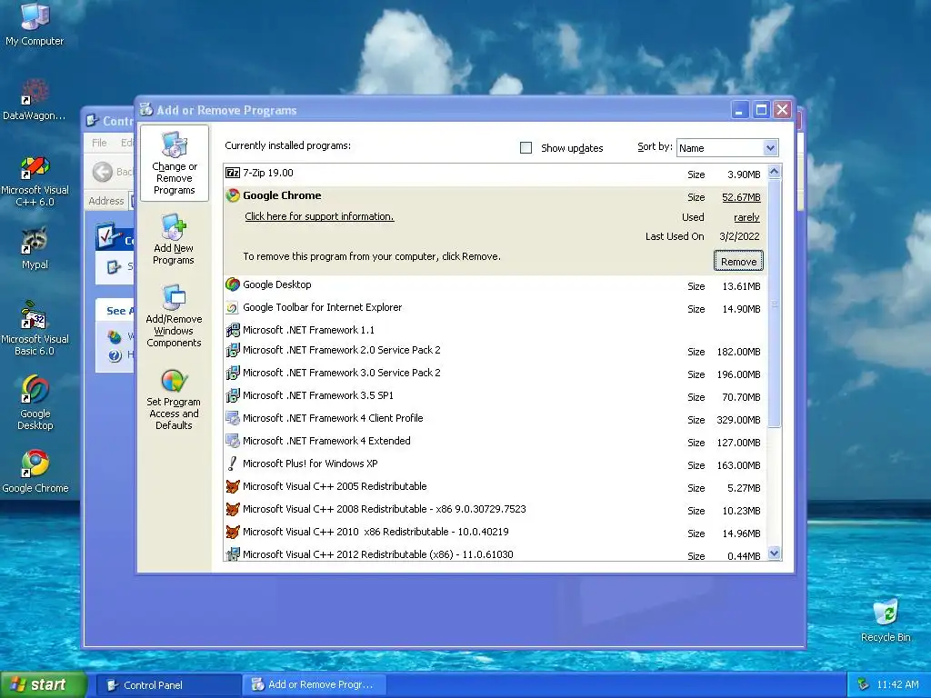Click the .NET Framework 4 Client Profile icon
Image resolution: width=931 pixels, height=698 pixels.
[233, 418]
